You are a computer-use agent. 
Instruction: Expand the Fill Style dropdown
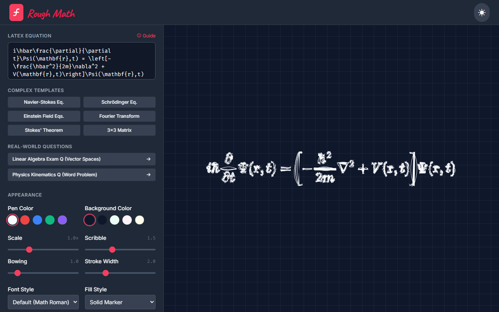tap(120, 302)
